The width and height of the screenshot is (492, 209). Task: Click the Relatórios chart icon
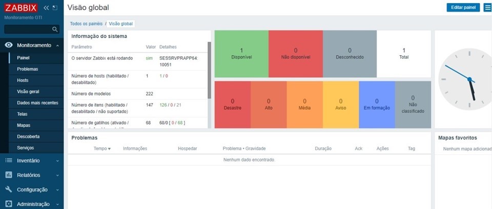8,175
